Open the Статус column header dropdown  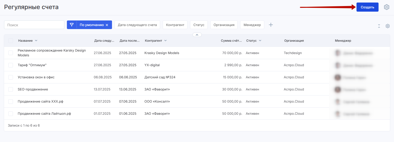tap(260, 41)
